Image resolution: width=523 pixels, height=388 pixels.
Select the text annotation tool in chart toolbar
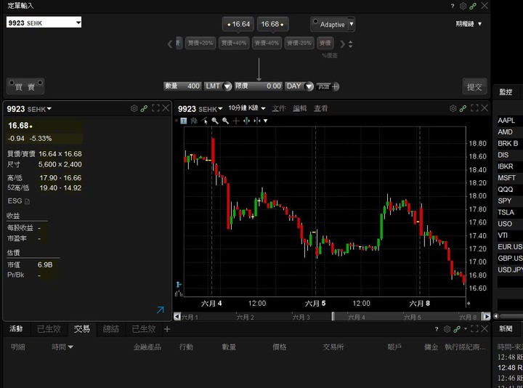coord(184,121)
